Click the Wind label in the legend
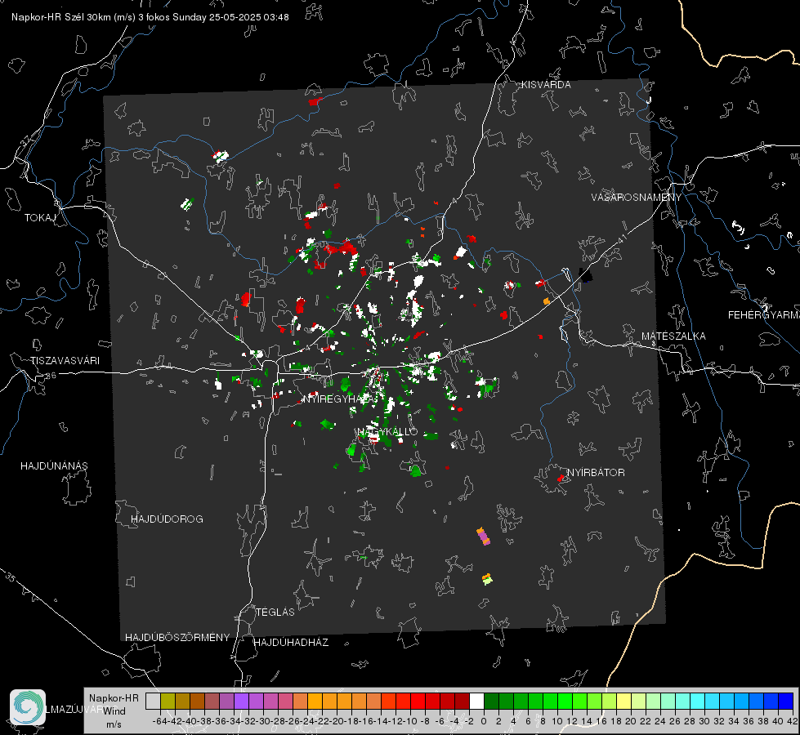 point(114,711)
